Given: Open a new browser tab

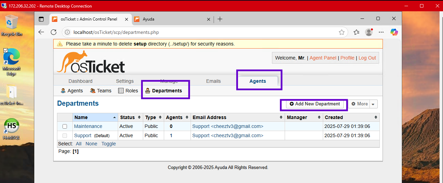Looking at the screenshot, I should coord(220,19).
